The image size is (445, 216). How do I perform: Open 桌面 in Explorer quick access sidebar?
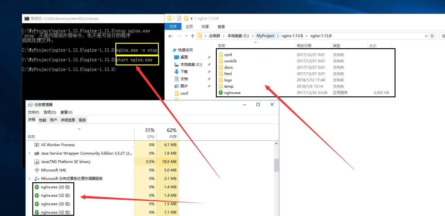coord(184,57)
